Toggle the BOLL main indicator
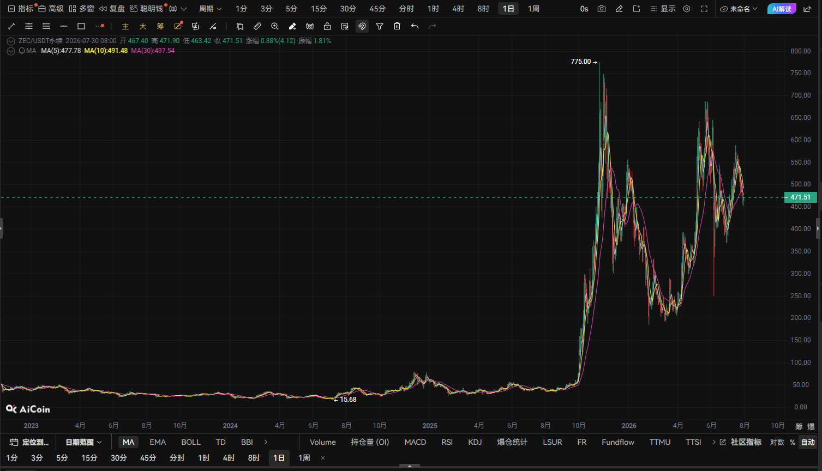Viewport: 822px width, 471px height. (191, 442)
